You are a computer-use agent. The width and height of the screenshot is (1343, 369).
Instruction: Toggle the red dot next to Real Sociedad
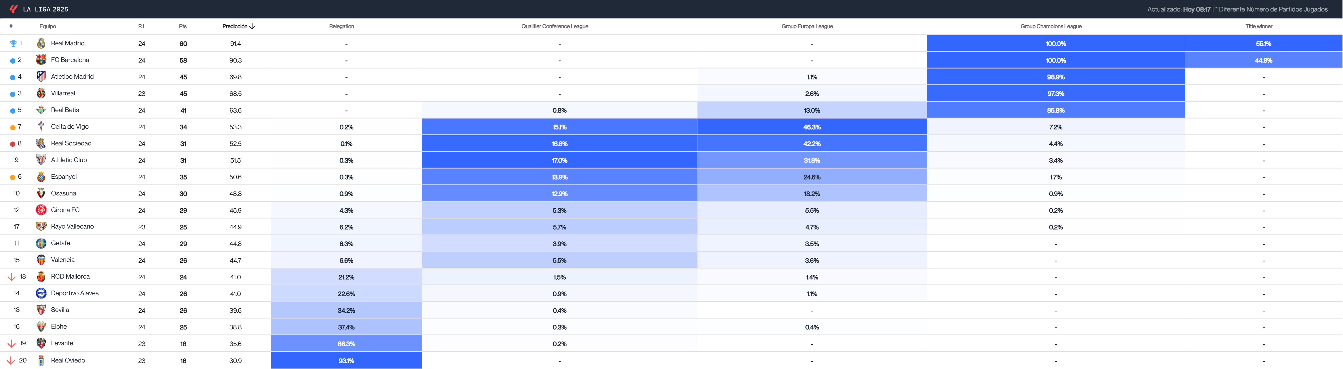12,143
